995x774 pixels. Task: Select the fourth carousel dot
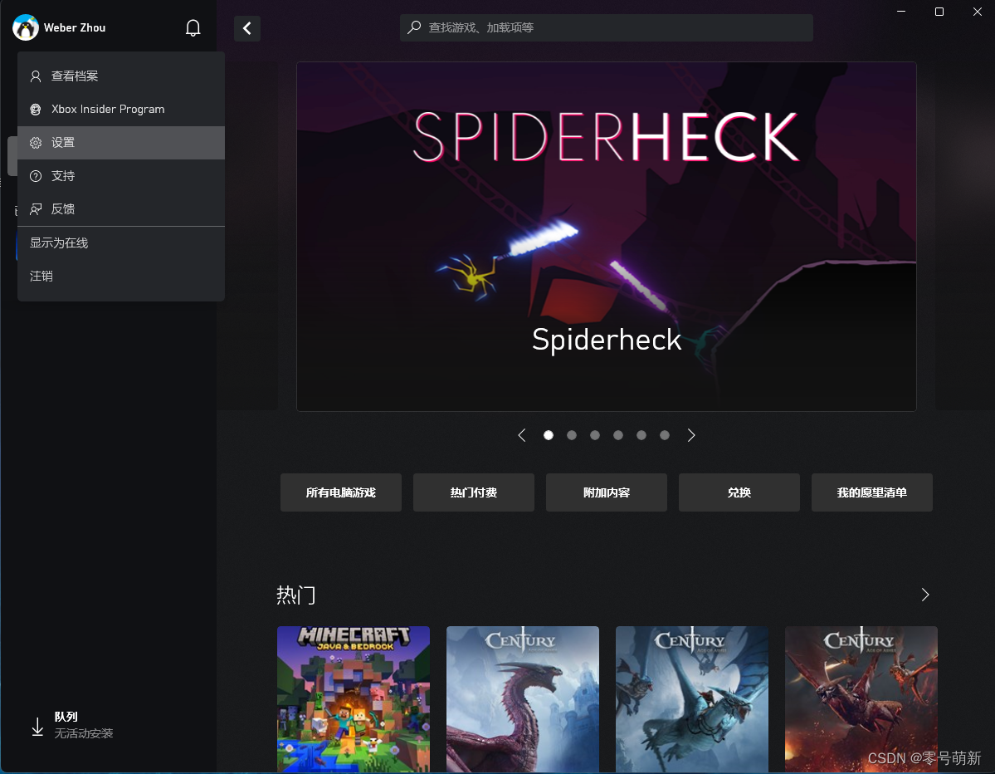[x=618, y=435]
